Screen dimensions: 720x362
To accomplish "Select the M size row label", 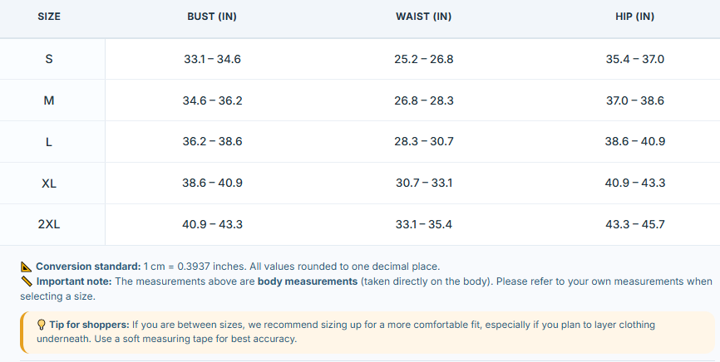I will point(49,100).
